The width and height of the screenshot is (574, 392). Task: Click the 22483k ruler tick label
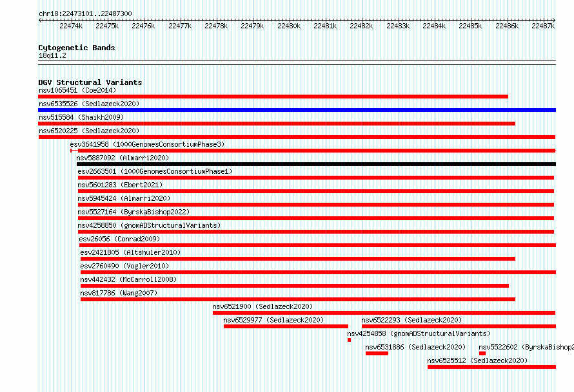[398, 26]
